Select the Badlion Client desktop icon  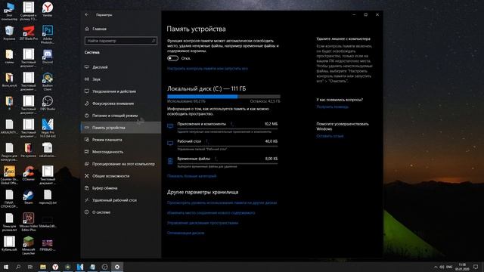(x=48, y=82)
